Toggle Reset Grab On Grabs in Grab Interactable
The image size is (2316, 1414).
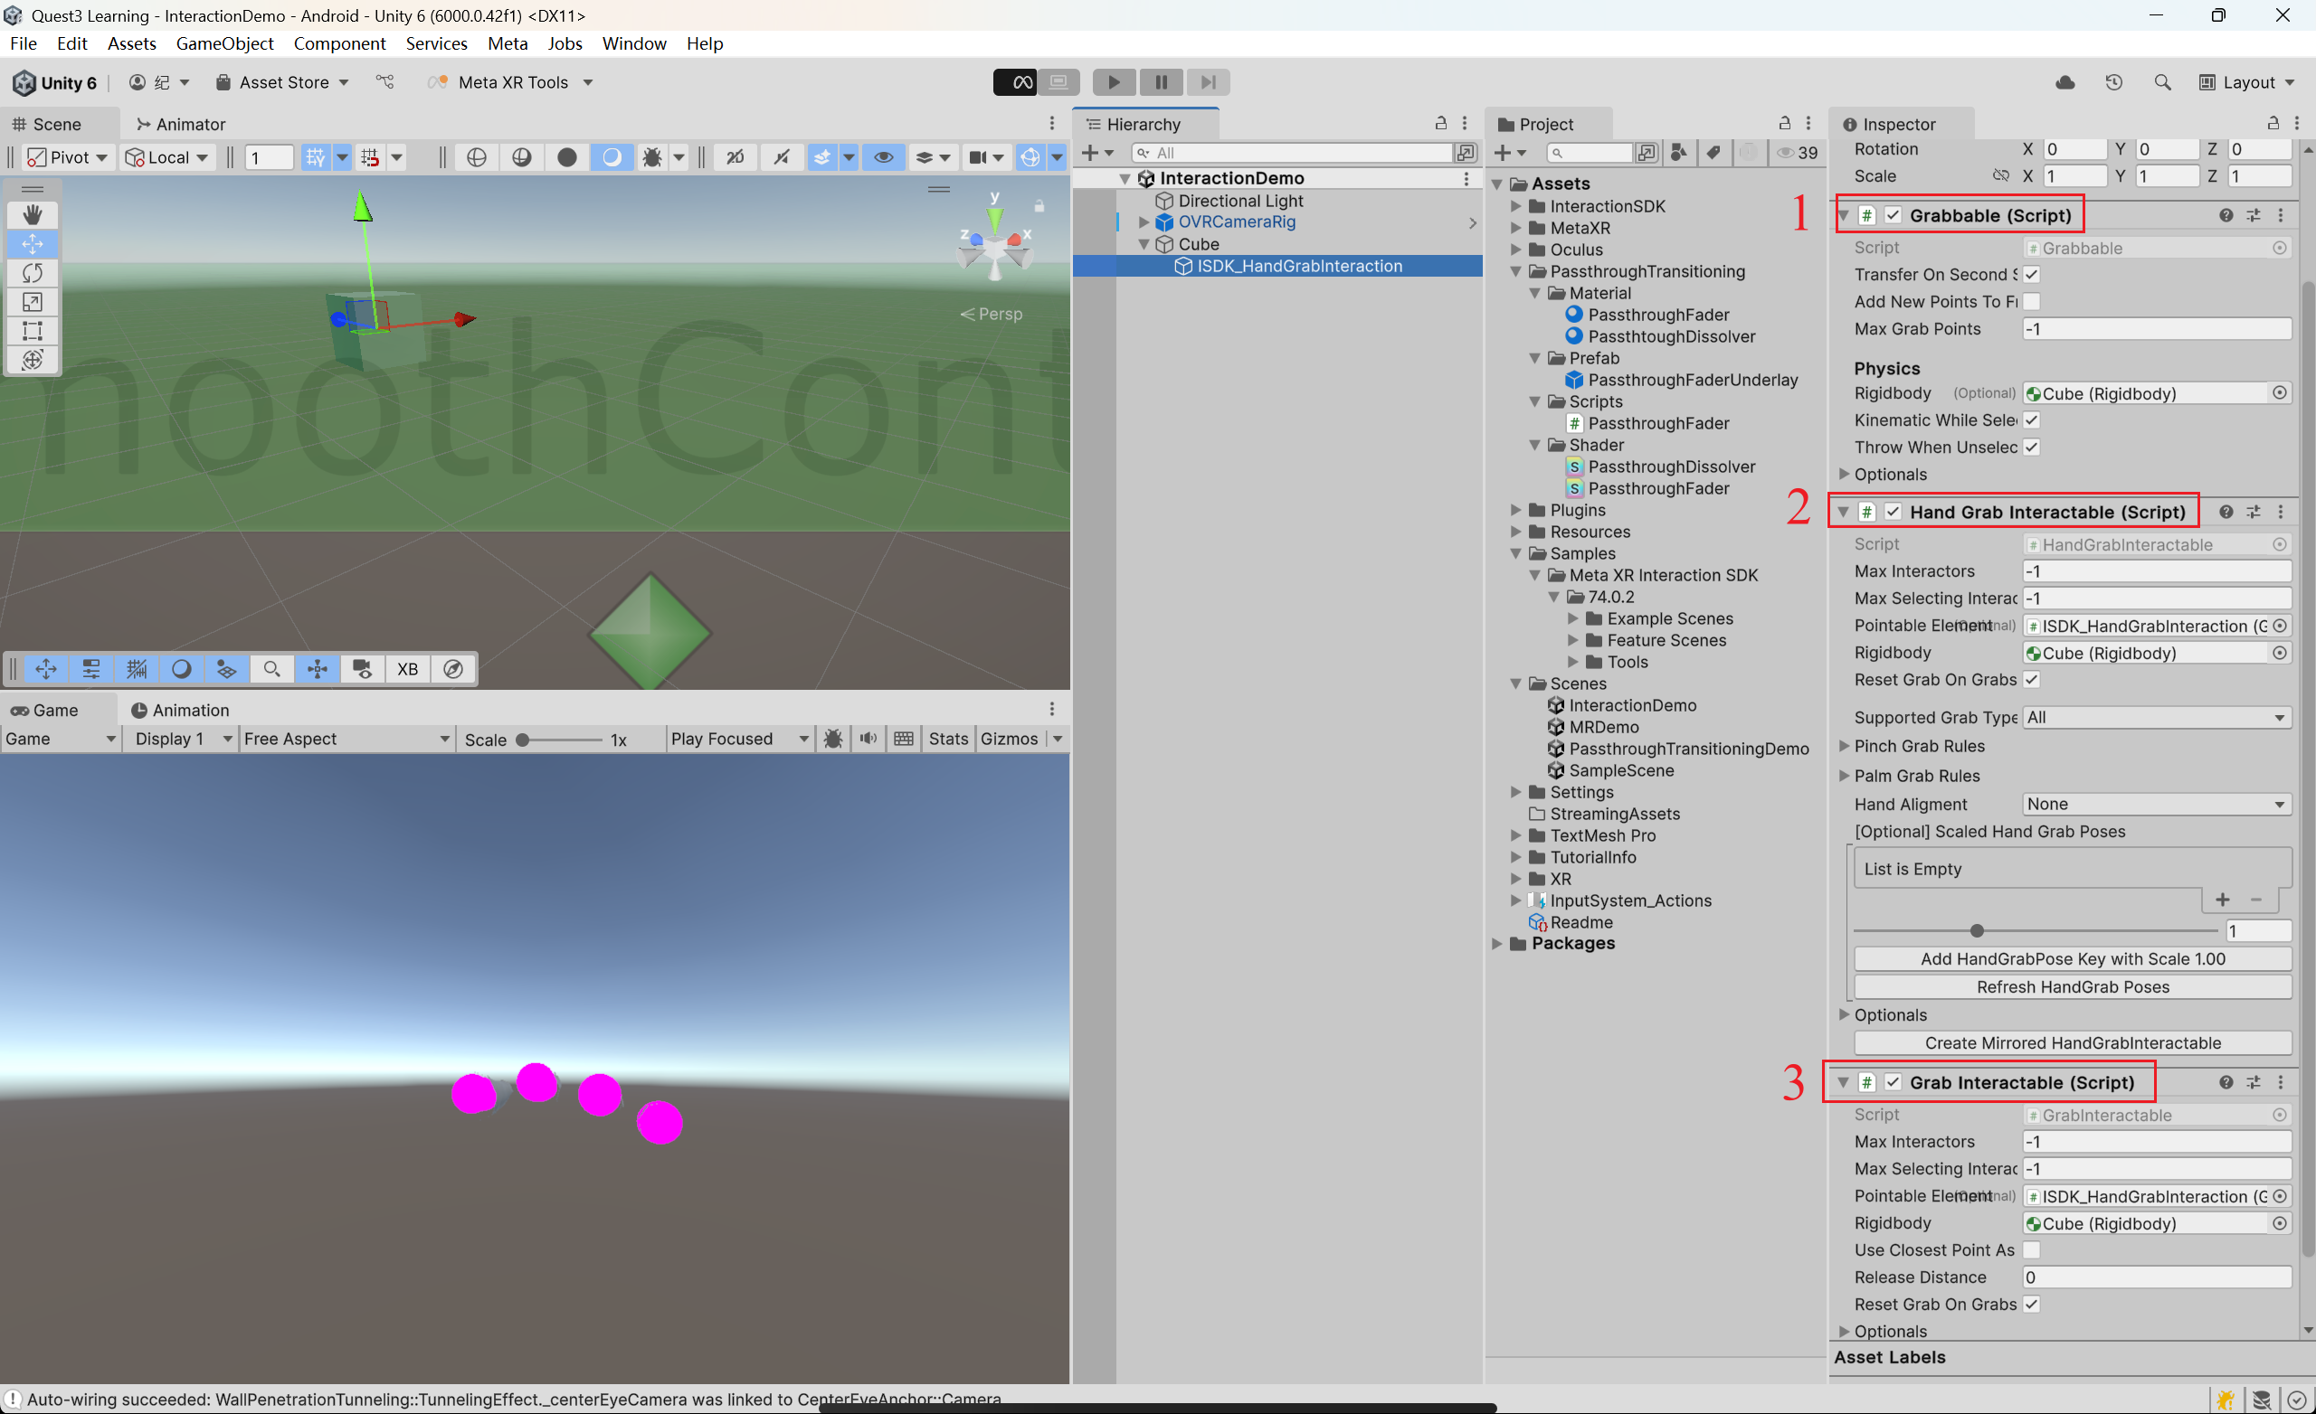(2031, 1305)
